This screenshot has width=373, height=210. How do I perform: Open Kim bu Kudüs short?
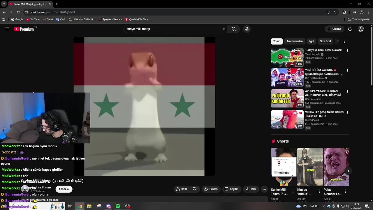point(310,167)
